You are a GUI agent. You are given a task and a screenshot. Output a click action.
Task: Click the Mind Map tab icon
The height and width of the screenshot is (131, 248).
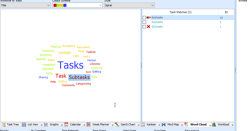pos(164,124)
